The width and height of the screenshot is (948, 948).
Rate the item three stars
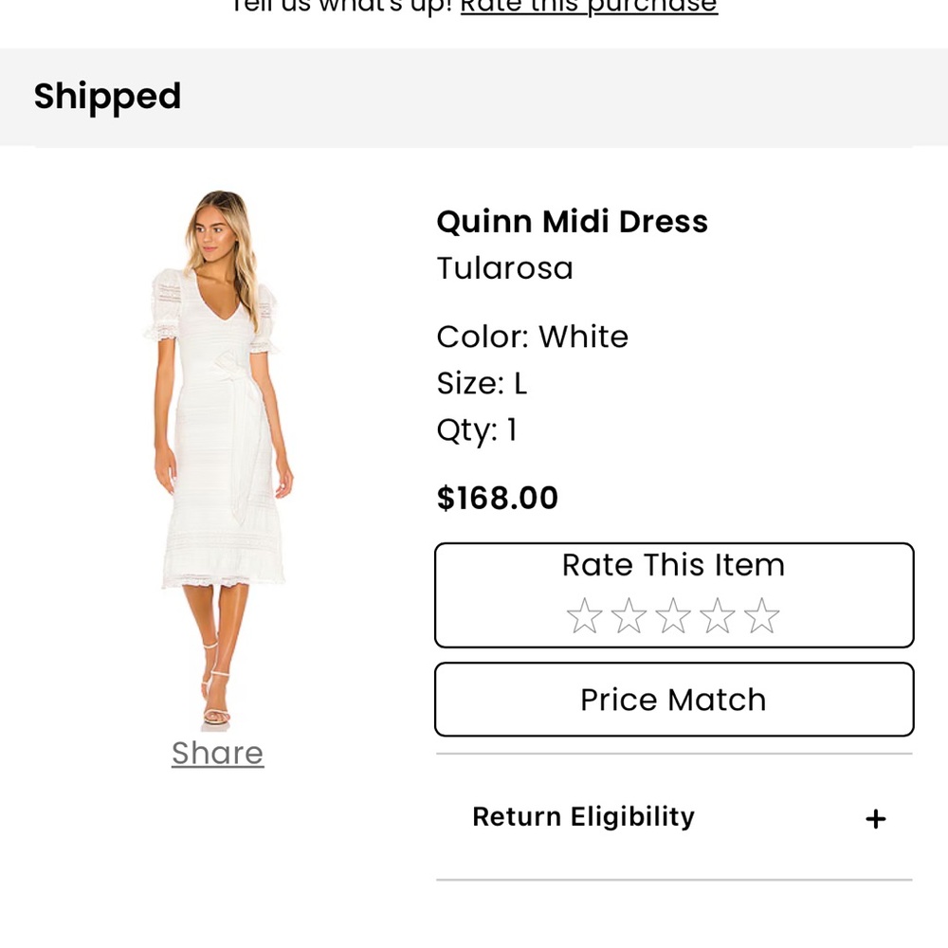pyautogui.click(x=672, y=615)
